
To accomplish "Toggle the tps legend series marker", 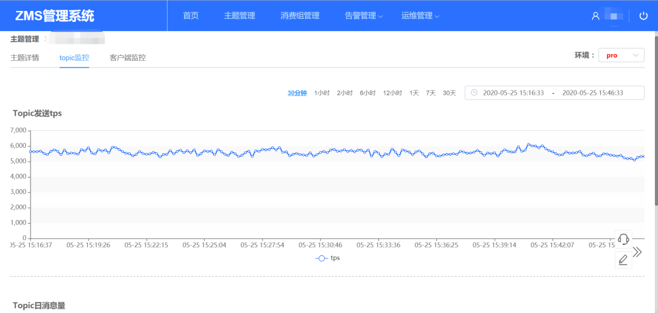I will [322, 258].
